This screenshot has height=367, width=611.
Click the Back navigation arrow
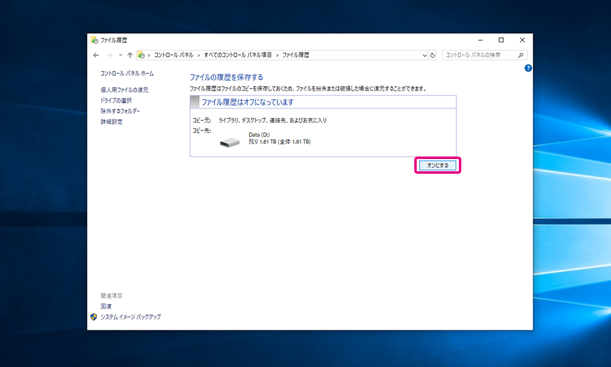point(96,55)
